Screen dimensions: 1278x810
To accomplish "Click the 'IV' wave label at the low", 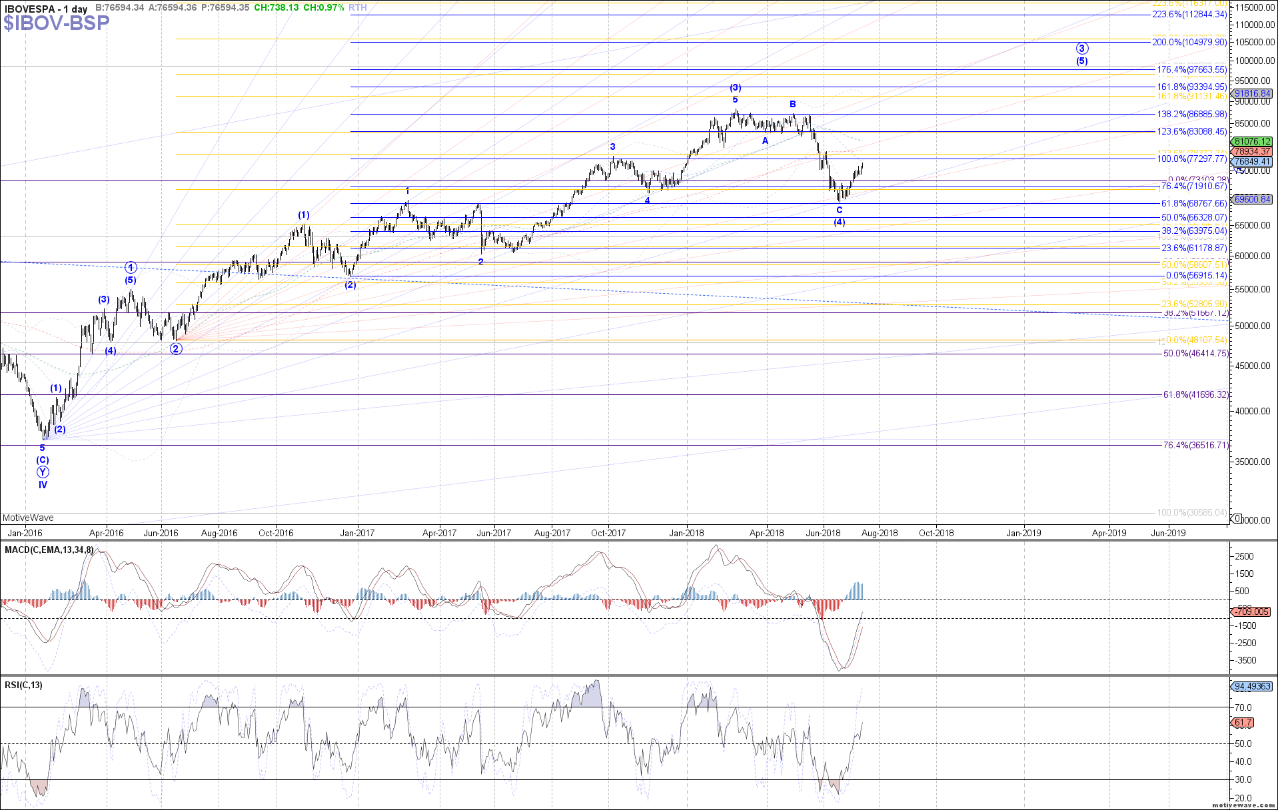I will coord(43,485).
